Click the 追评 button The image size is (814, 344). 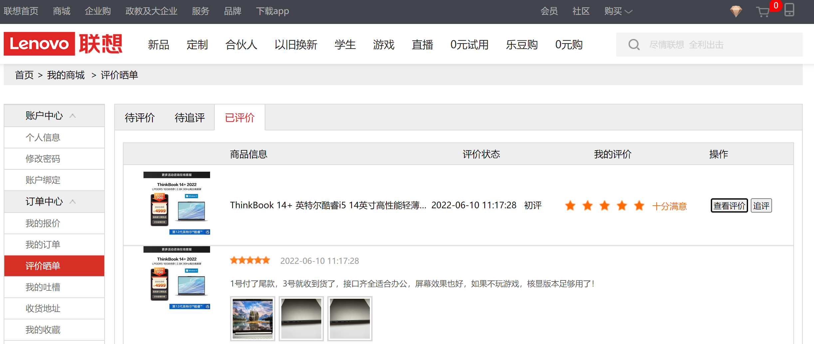tap(761, 206)
